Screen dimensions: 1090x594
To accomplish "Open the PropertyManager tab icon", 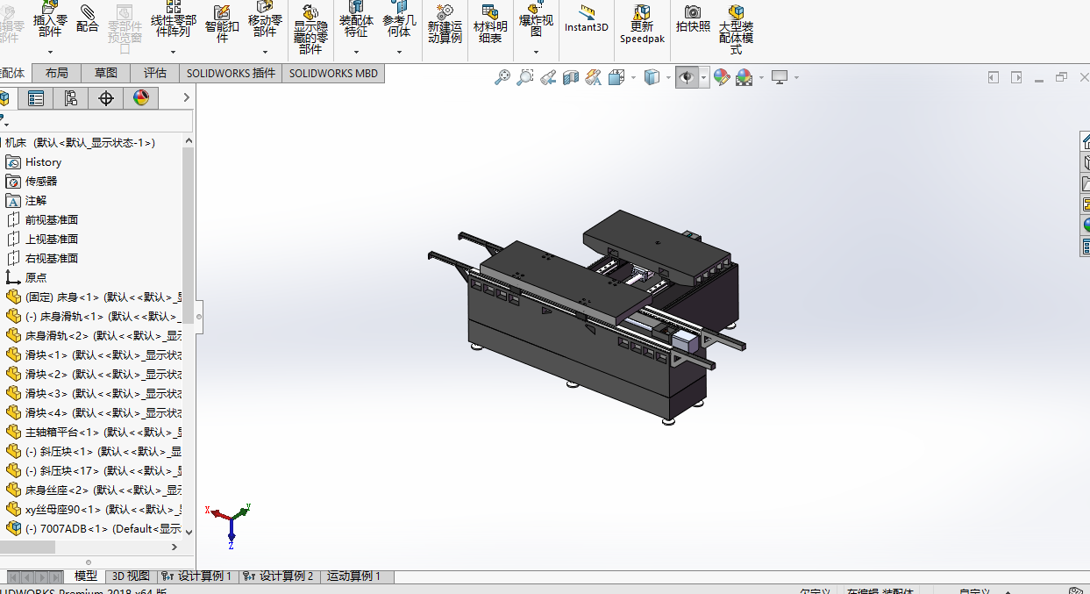I will pos(36,98).
